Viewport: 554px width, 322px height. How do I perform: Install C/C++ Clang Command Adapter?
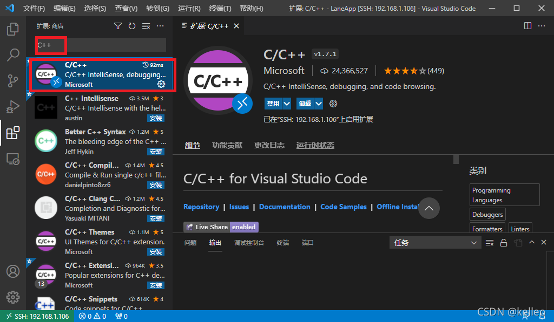pos(156,219)
